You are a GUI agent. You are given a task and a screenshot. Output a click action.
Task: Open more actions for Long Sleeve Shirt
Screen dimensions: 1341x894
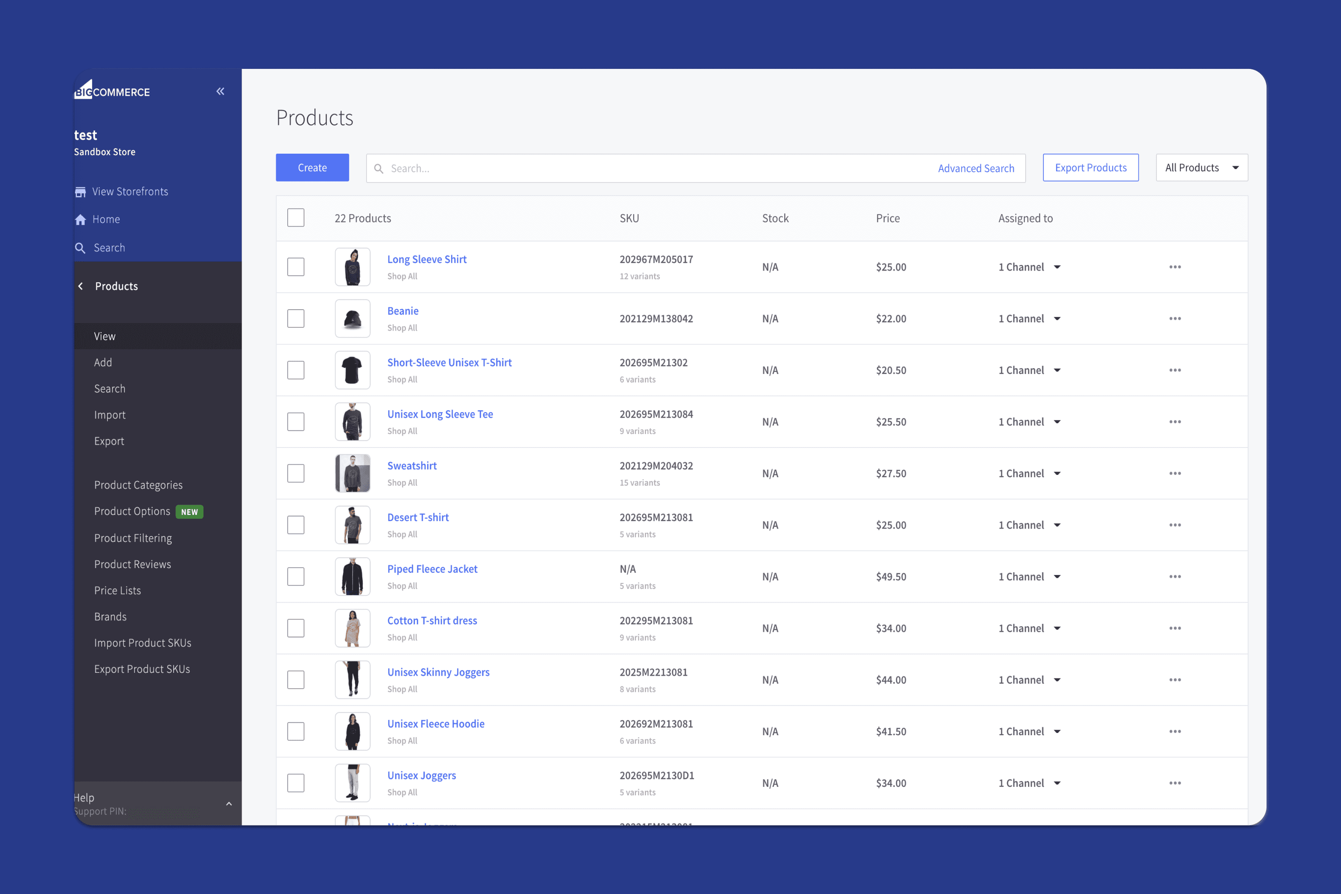coord(1174,267)
